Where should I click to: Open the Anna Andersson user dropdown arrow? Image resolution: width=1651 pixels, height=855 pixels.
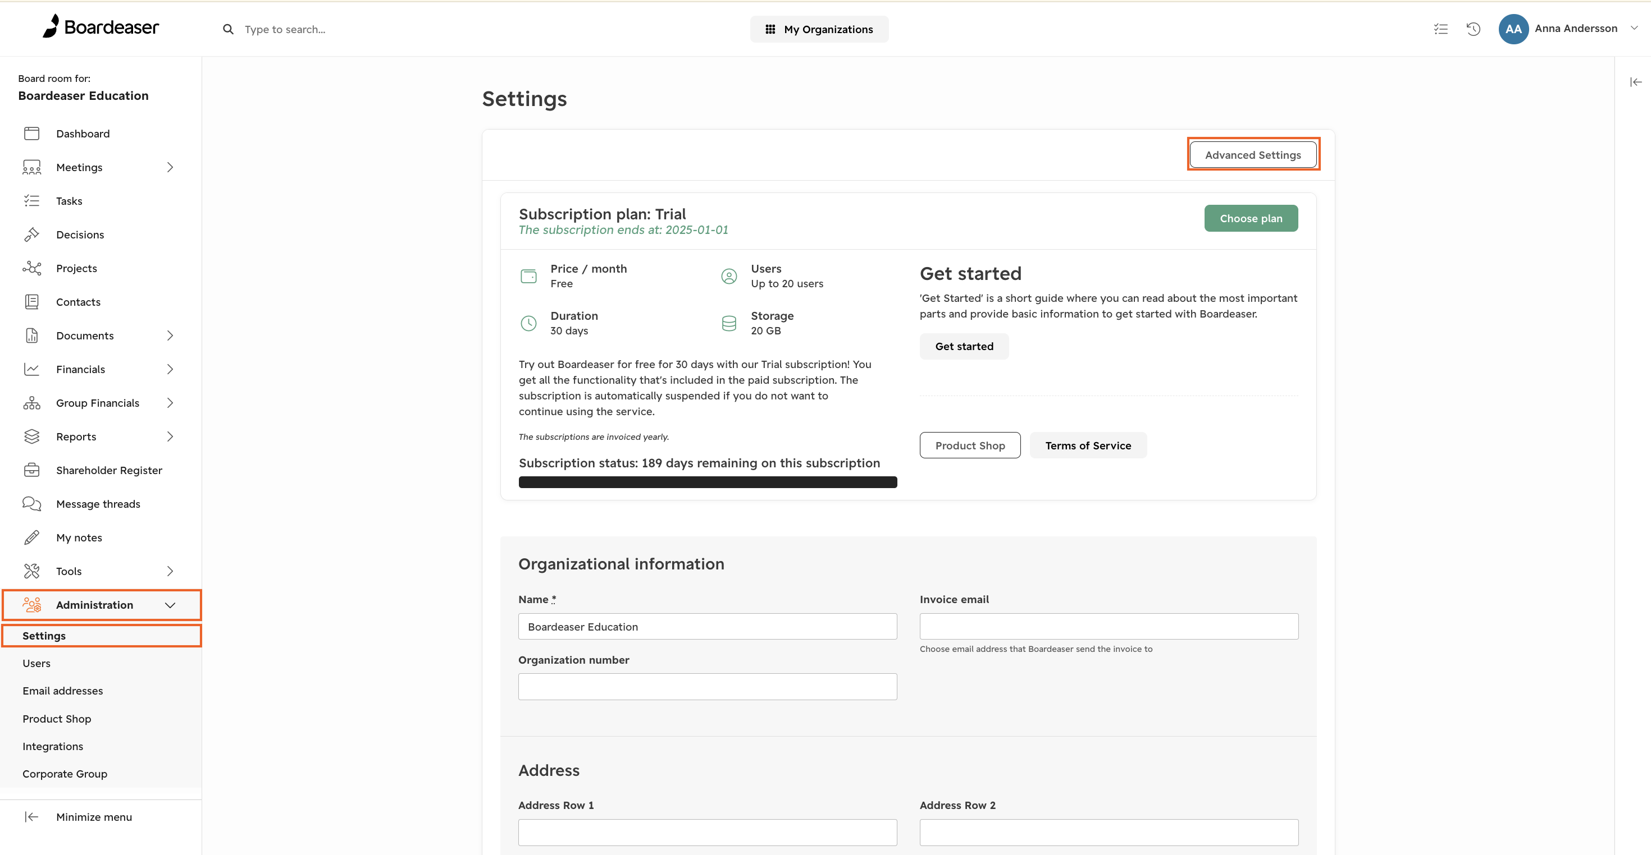pyautogui.click(x=1634, y=28)
